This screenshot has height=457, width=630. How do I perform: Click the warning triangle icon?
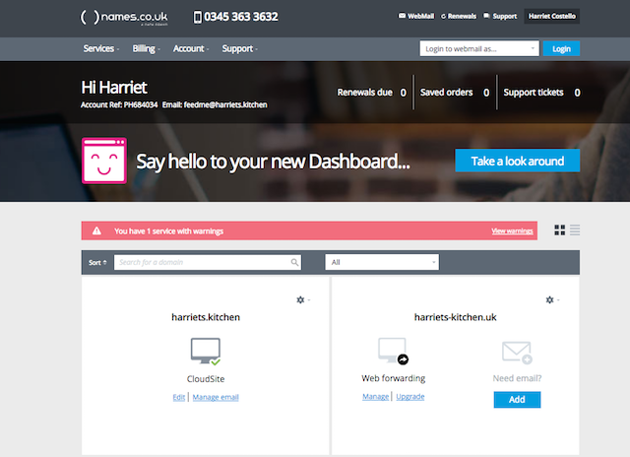coord(96,230)
